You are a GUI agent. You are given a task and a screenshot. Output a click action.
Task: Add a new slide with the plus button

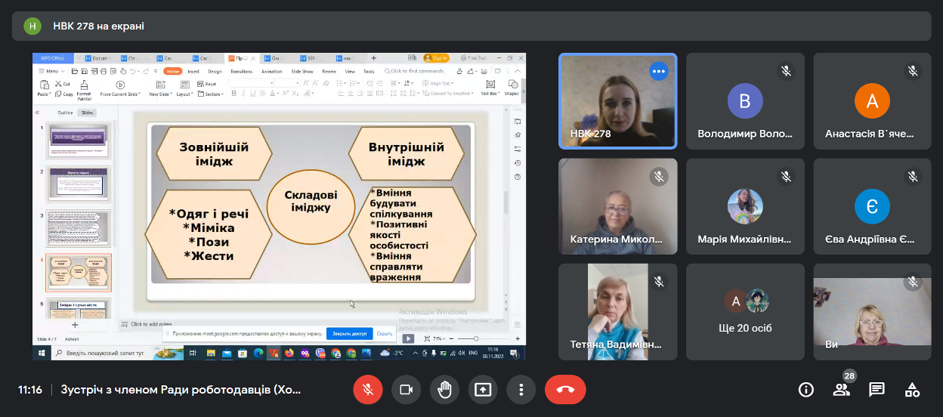(x=75, y=324)
